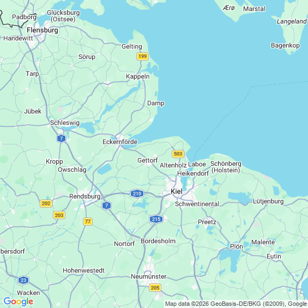This screenshot has width=308, height=308.
Task: Click the Lütjenburg town label
Action: (268, 201)
